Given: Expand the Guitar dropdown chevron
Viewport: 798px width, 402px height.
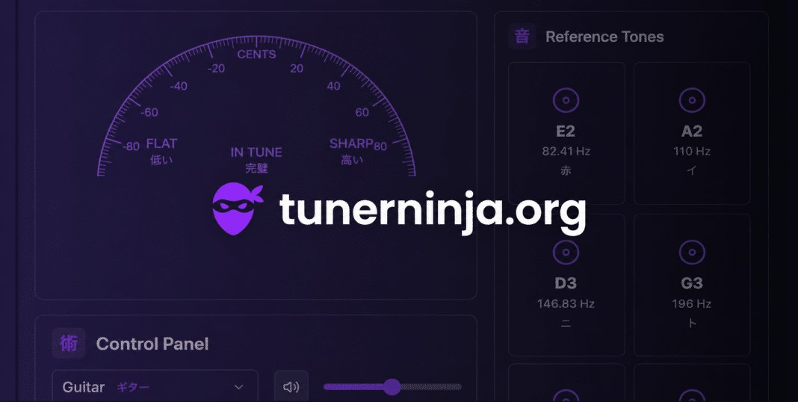Looking at the screenshot, I should point(238,387).
